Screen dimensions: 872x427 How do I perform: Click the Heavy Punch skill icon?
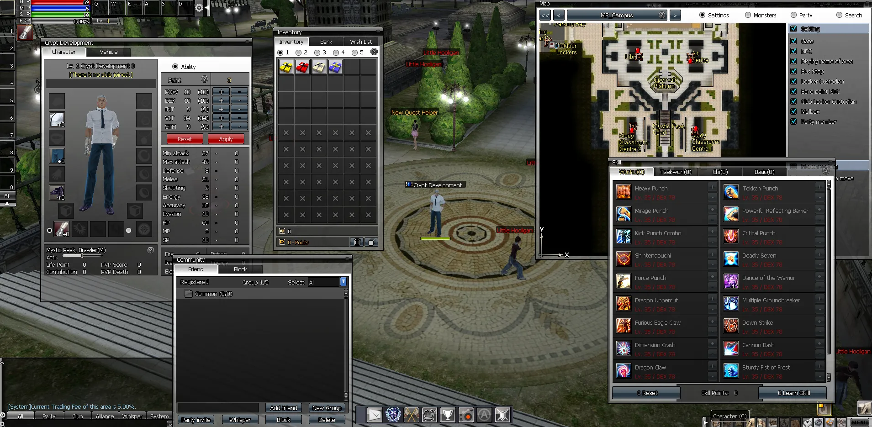pos(624,192)
